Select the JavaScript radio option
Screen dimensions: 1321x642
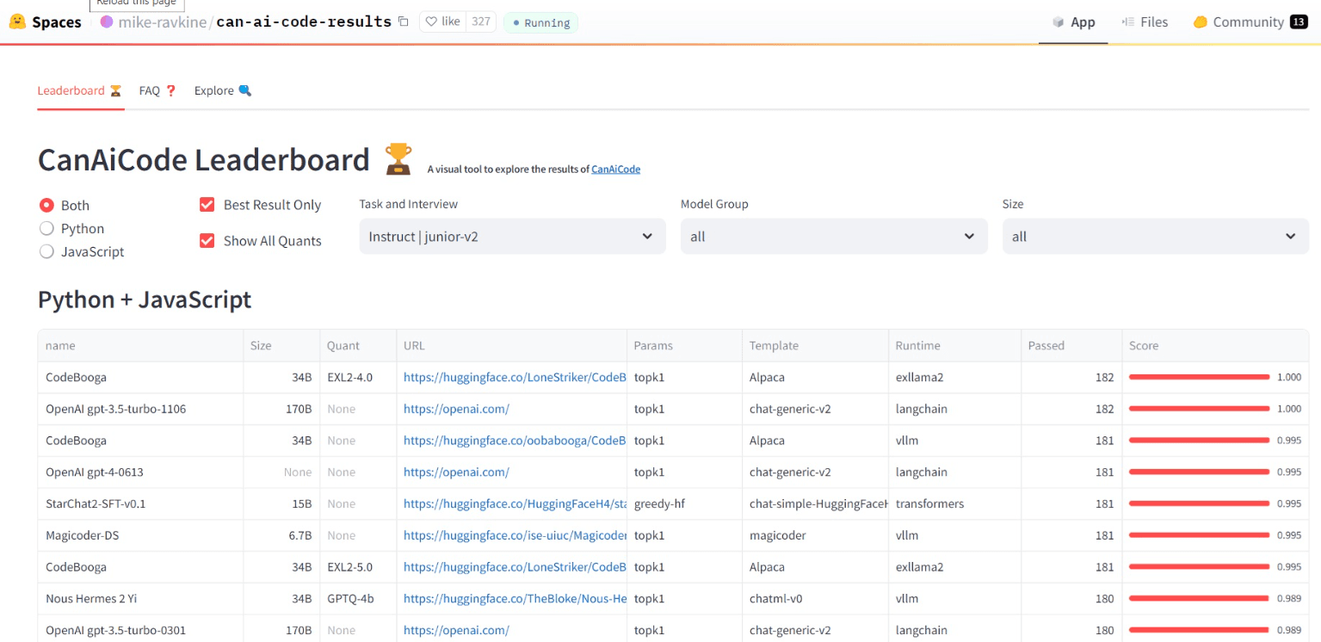47,252
